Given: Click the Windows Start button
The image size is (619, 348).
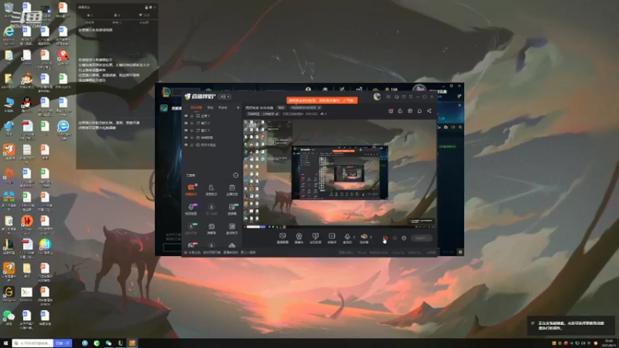Looking at the screenshot, I should point(5,343).
